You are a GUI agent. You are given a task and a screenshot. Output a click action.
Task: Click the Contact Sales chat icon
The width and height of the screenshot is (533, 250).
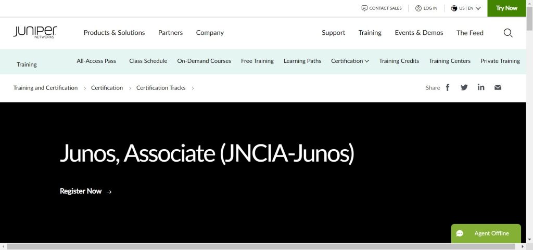[x=364, y=8]
